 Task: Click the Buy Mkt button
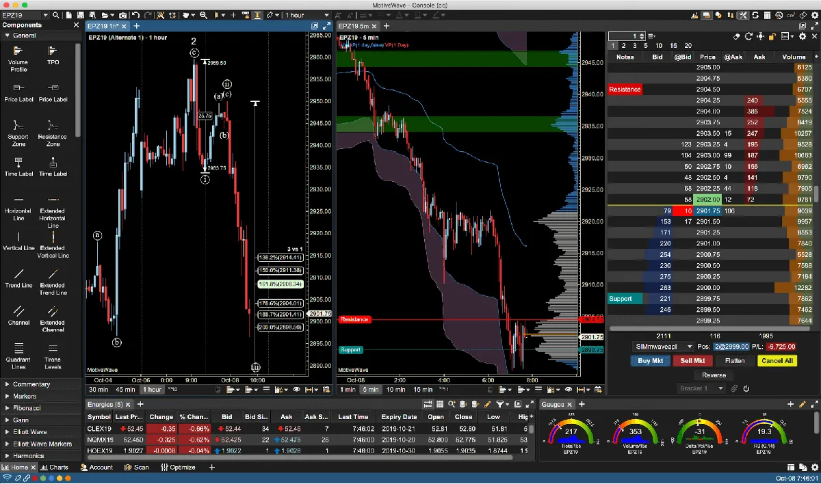tap(650, 360)
